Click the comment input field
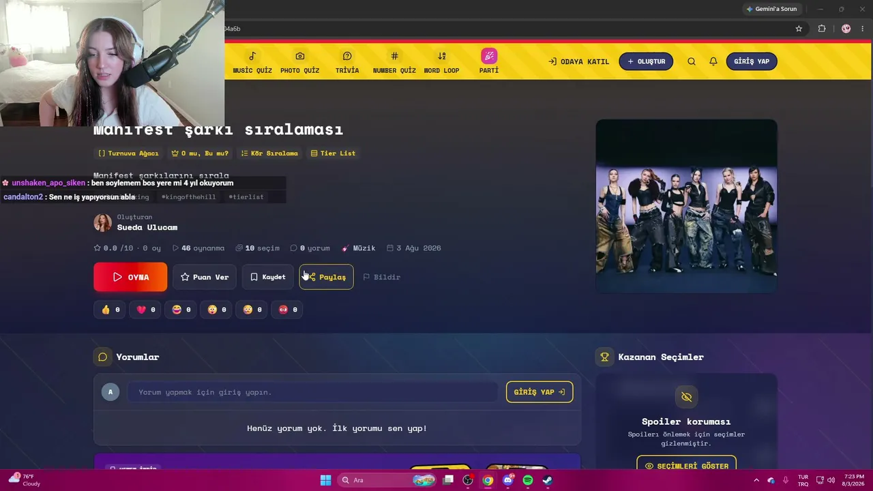The width and height of the screenshot is (873, 491). click(x=314, y=392)
